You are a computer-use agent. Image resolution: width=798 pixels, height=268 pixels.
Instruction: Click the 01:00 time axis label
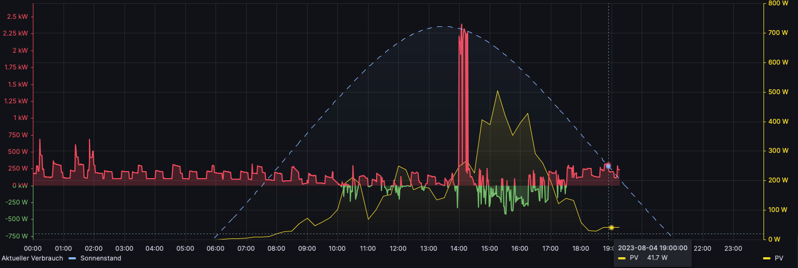64,249
